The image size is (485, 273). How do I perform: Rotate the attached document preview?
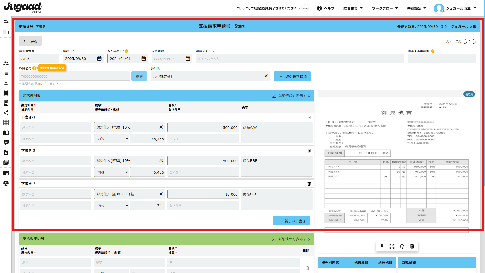click(402, 246)
